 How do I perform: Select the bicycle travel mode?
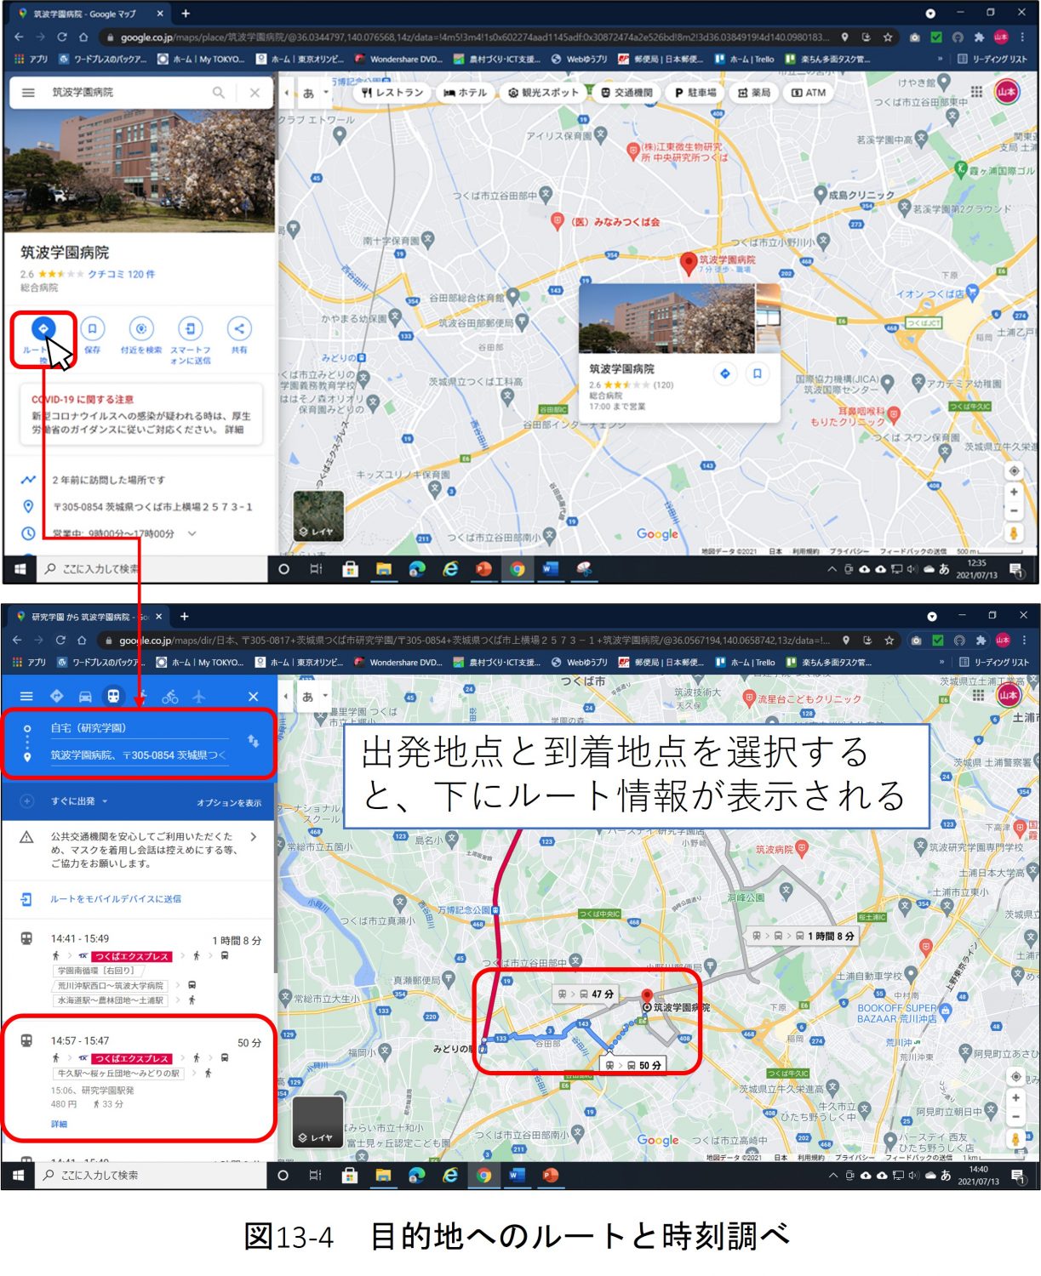click(170, 696)
